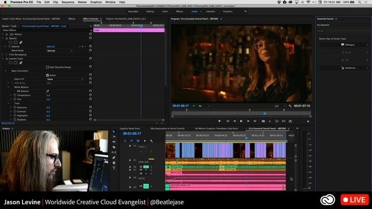The width and height of the screenshot is (372, 209).
Task: Enable High Dynamic Range checkbox
Action: pyautogui.click(x=47, y=67)
